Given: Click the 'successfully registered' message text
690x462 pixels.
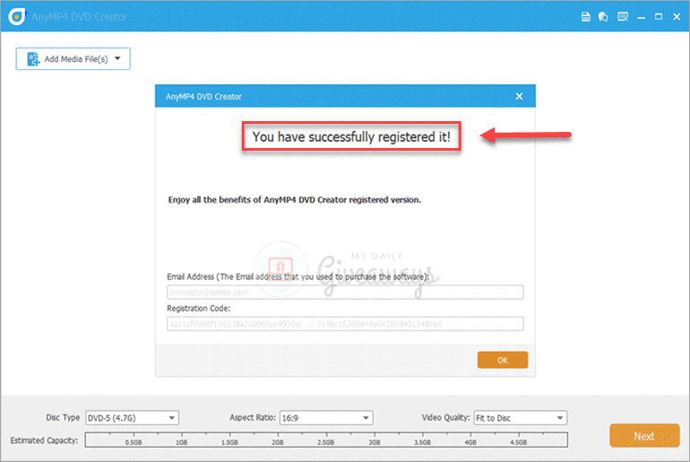Looking at the screenshot, I should coord(351,137).
